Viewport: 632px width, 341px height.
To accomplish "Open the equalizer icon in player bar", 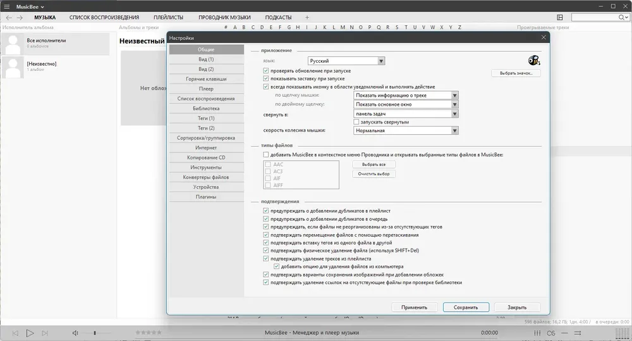I will coord(537,333).
